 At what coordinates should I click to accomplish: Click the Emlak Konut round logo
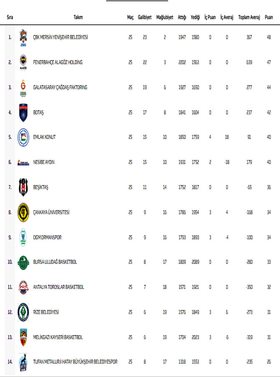[x=23, y=137]
